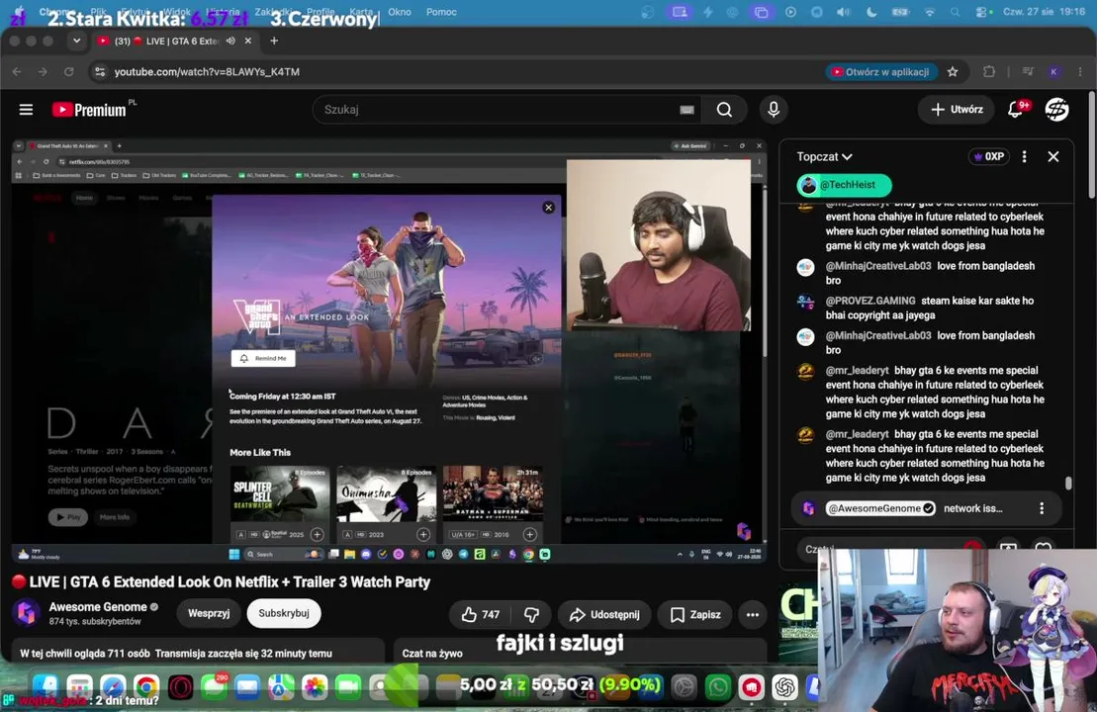The image size is (1097, 712).
Task: Click the address bar URL
Action: pyautogui.click(x=207, y=71)
